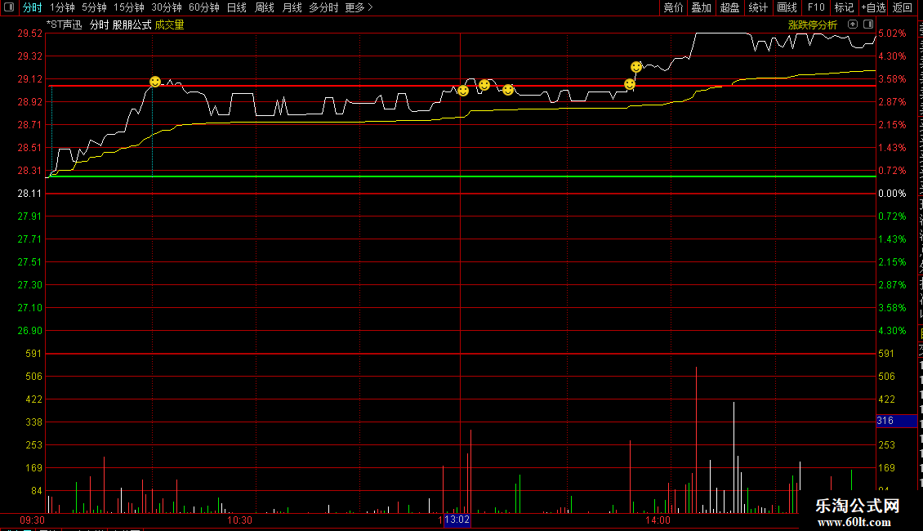Click the up-arrow icon beside 涨跌停分析

[x=853, y=25]
